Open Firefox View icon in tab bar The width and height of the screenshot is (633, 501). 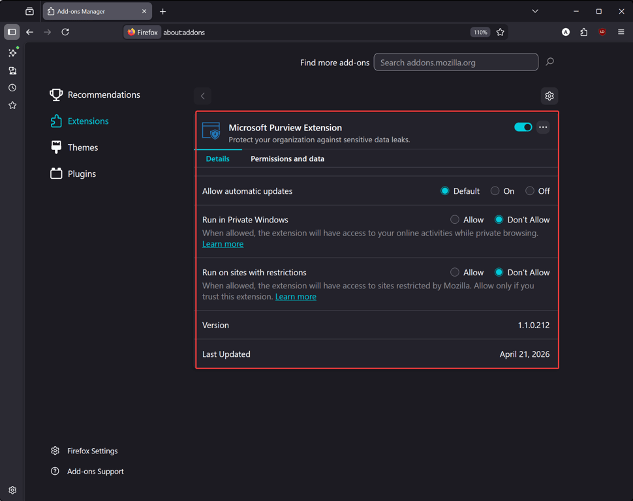pyautogui.click(x=29, y=11)
